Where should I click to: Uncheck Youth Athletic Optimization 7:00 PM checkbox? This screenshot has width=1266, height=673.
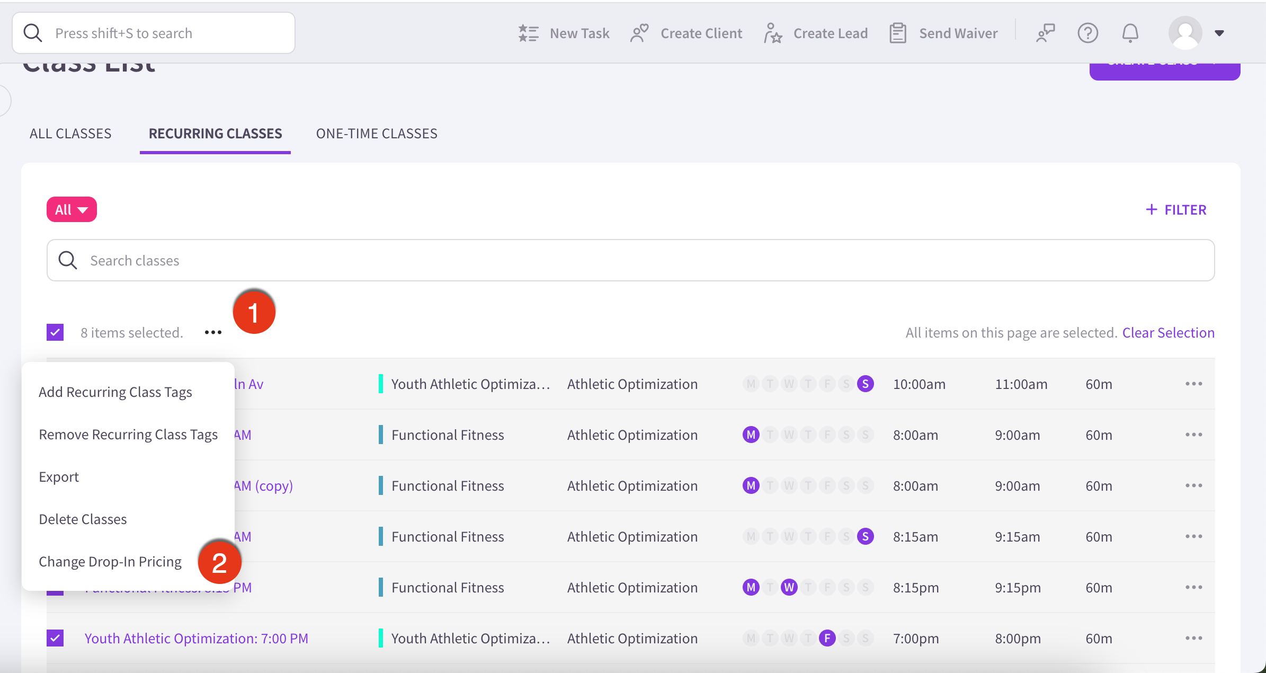click(x=55, y=638)
